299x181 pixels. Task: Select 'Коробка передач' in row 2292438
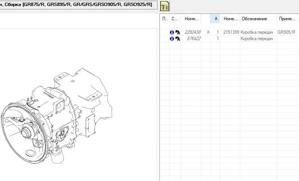tap(257, 32)
